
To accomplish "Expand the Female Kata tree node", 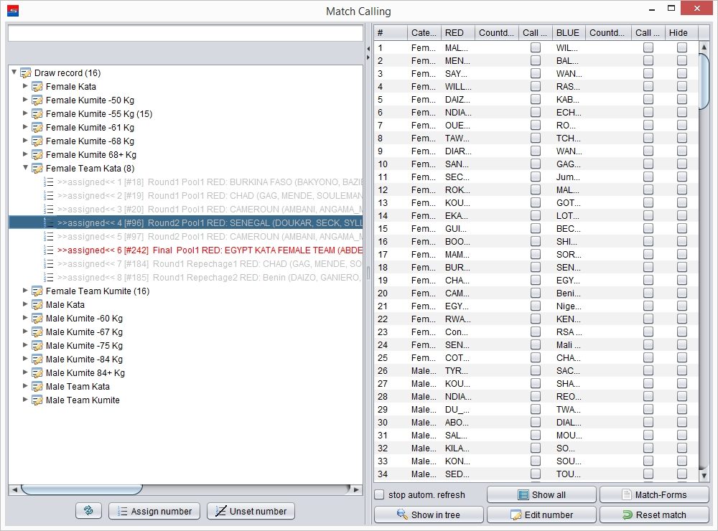I will tap(25, 86).
